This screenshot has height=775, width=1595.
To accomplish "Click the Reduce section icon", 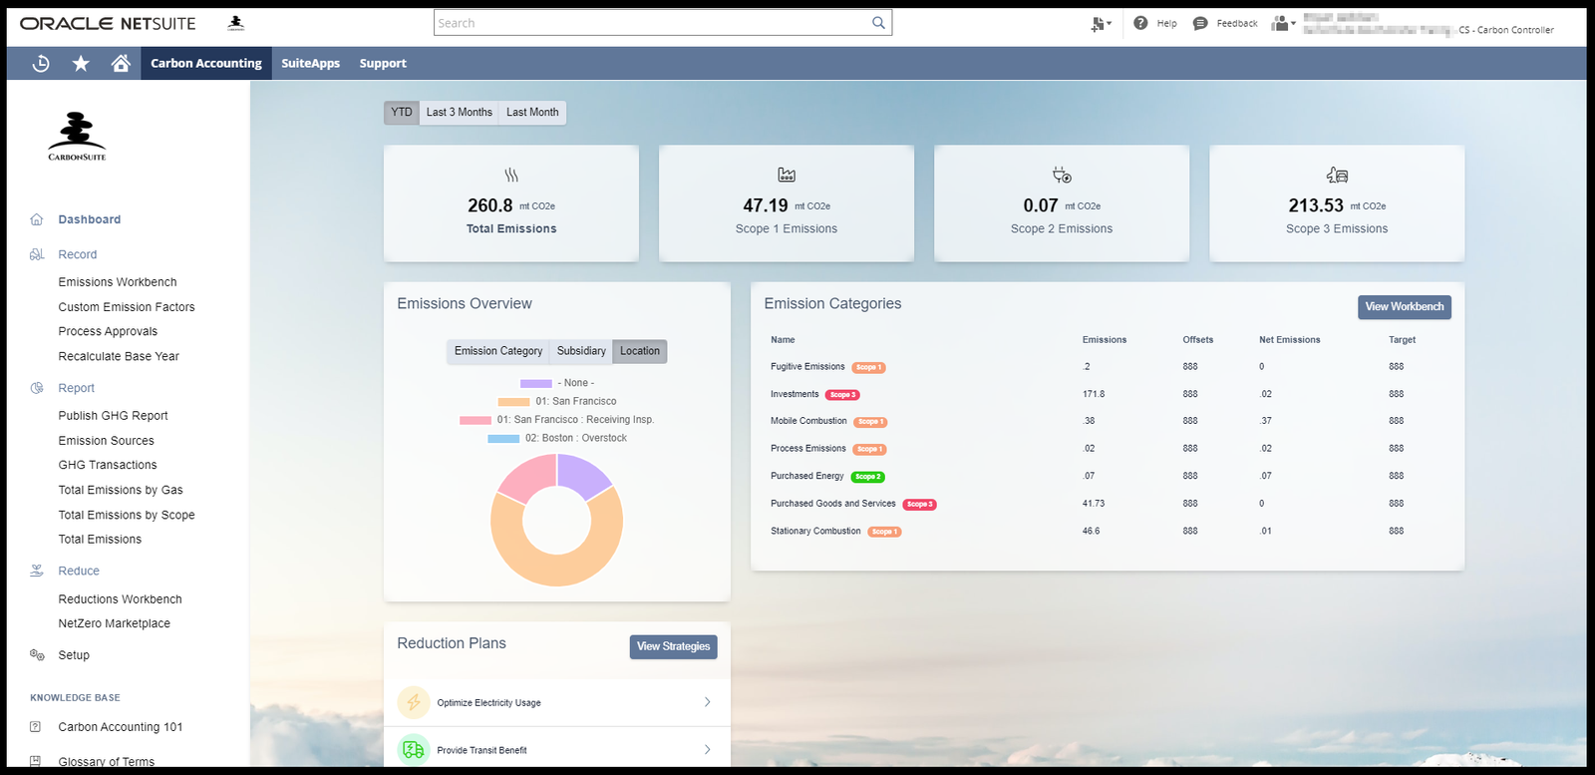I will point(37,571).
